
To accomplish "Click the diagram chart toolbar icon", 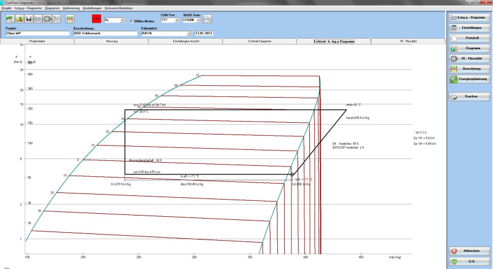I will click(x=38, y=19).
